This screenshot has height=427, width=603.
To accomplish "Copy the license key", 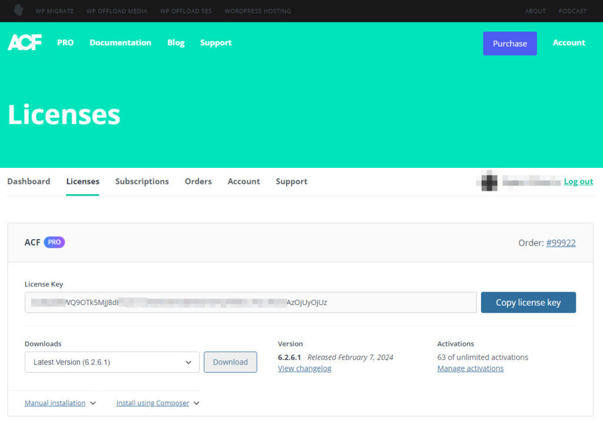I will point(528,302).
